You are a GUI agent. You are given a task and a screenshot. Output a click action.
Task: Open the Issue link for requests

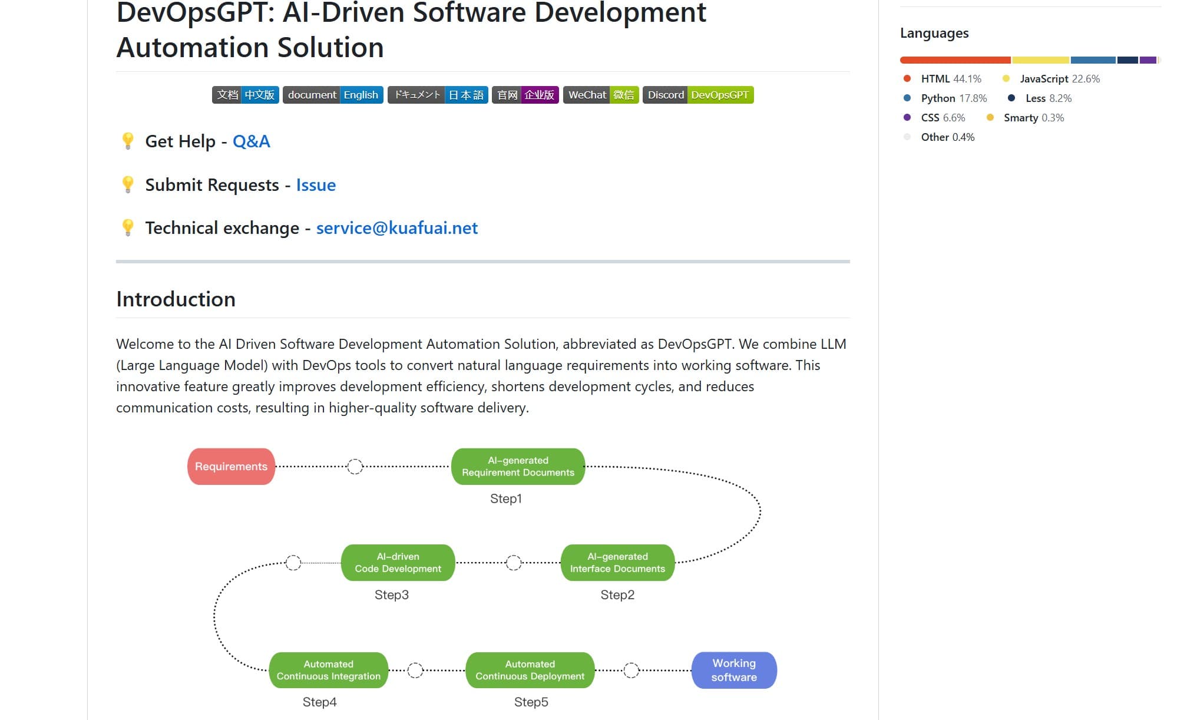(316, 185)
